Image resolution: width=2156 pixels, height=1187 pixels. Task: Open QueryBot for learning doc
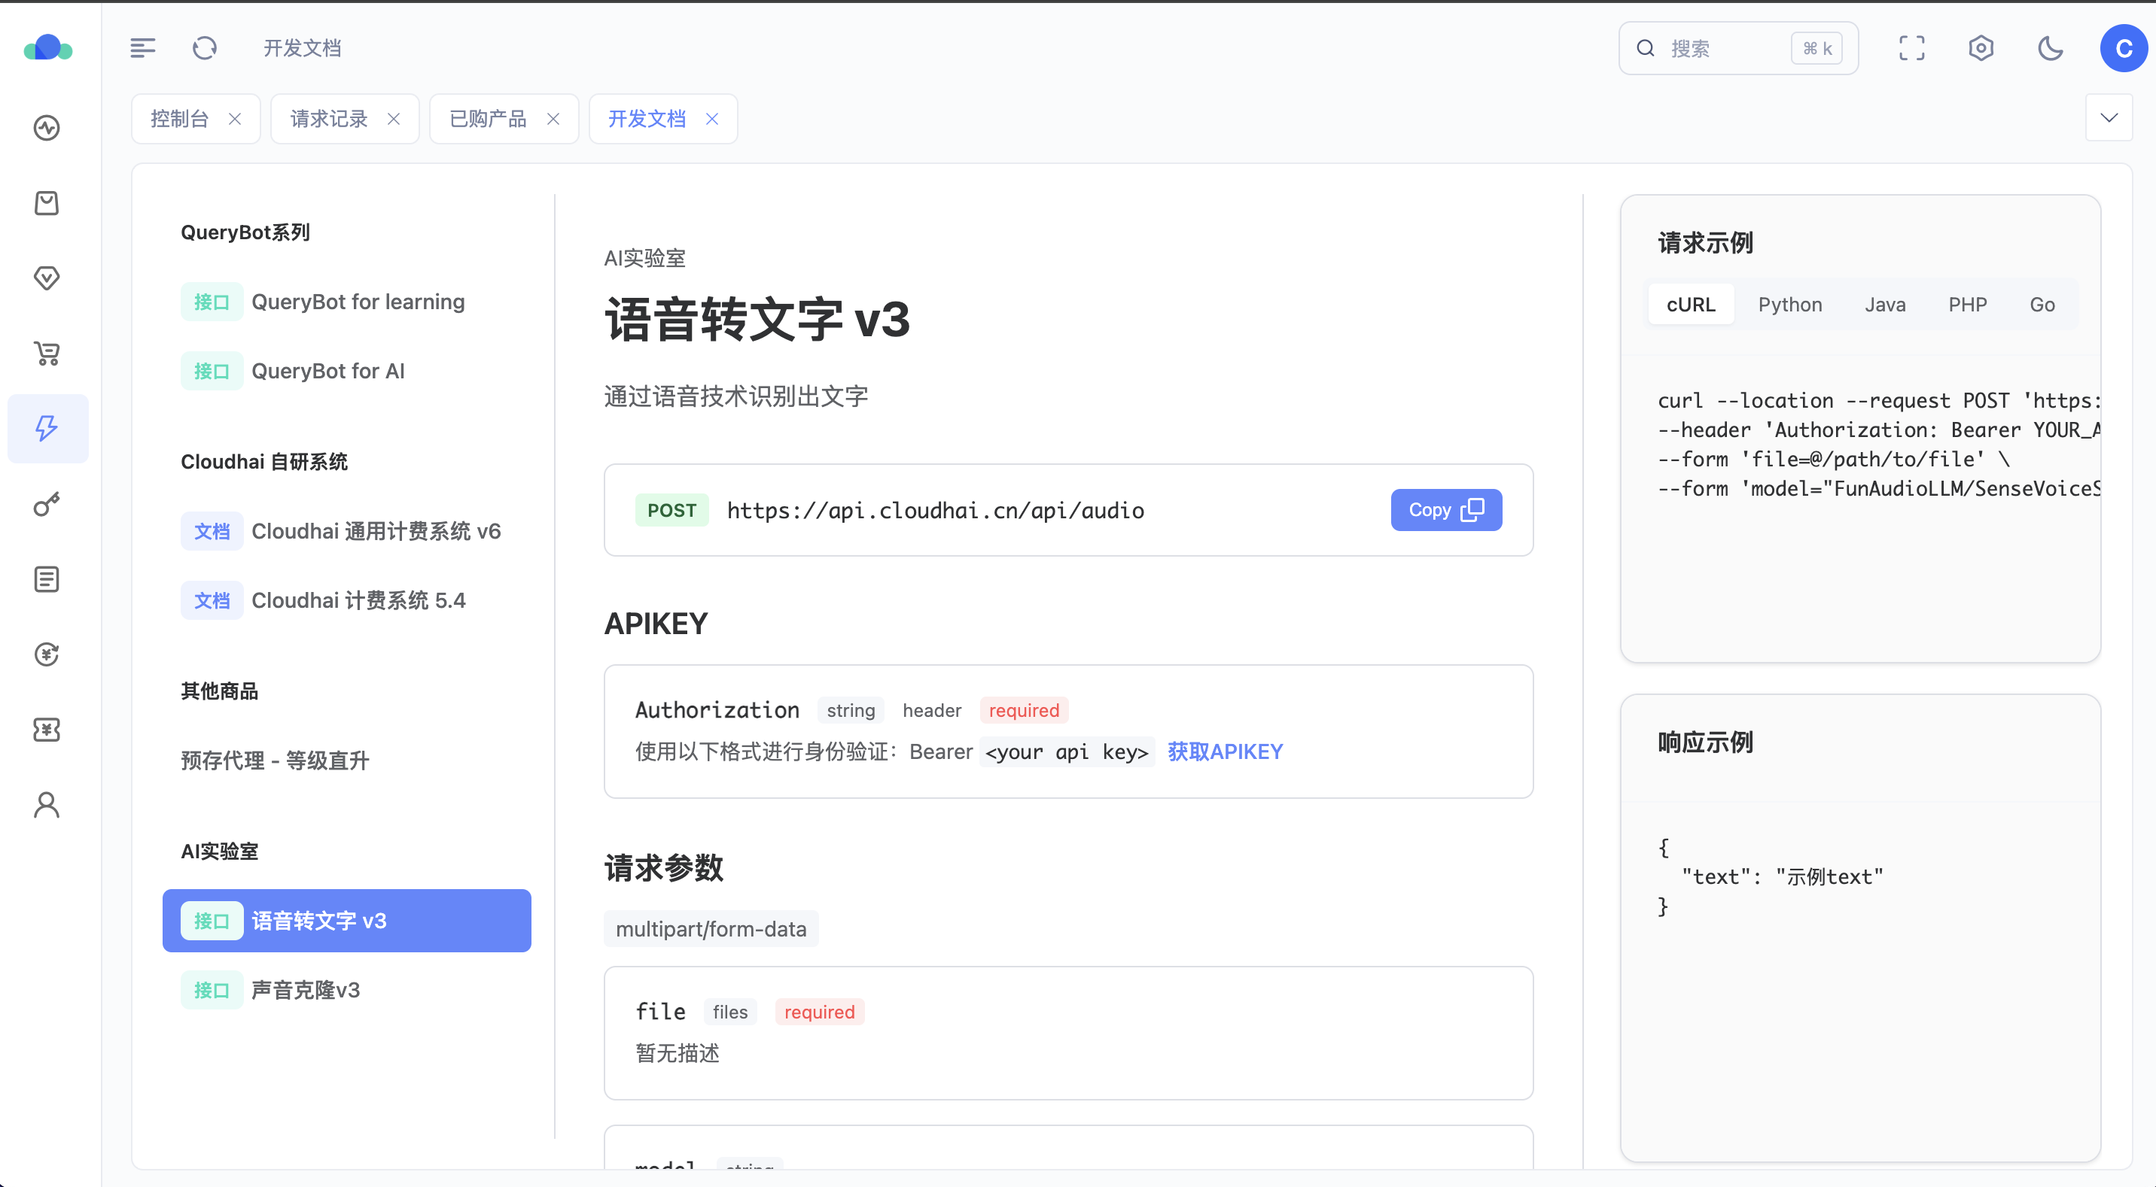[x=346, y=302]
